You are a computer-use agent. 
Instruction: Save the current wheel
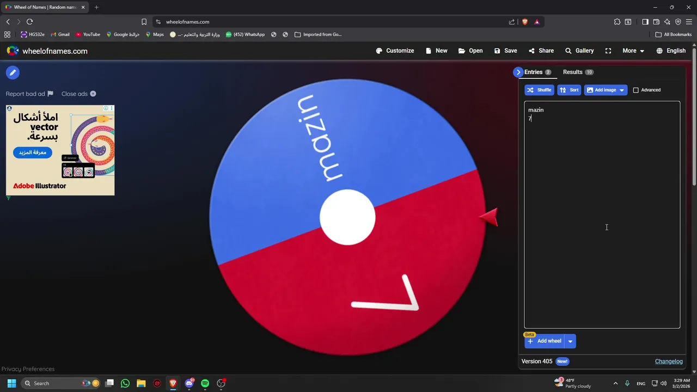point(505,51)
